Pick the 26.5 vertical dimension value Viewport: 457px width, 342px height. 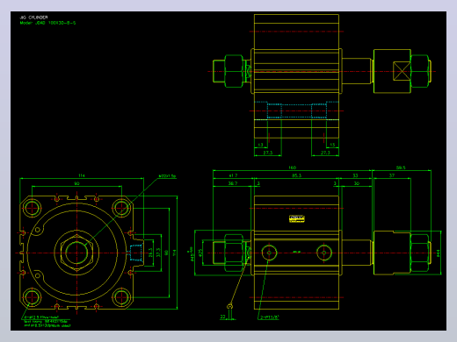tap(150, 253)
